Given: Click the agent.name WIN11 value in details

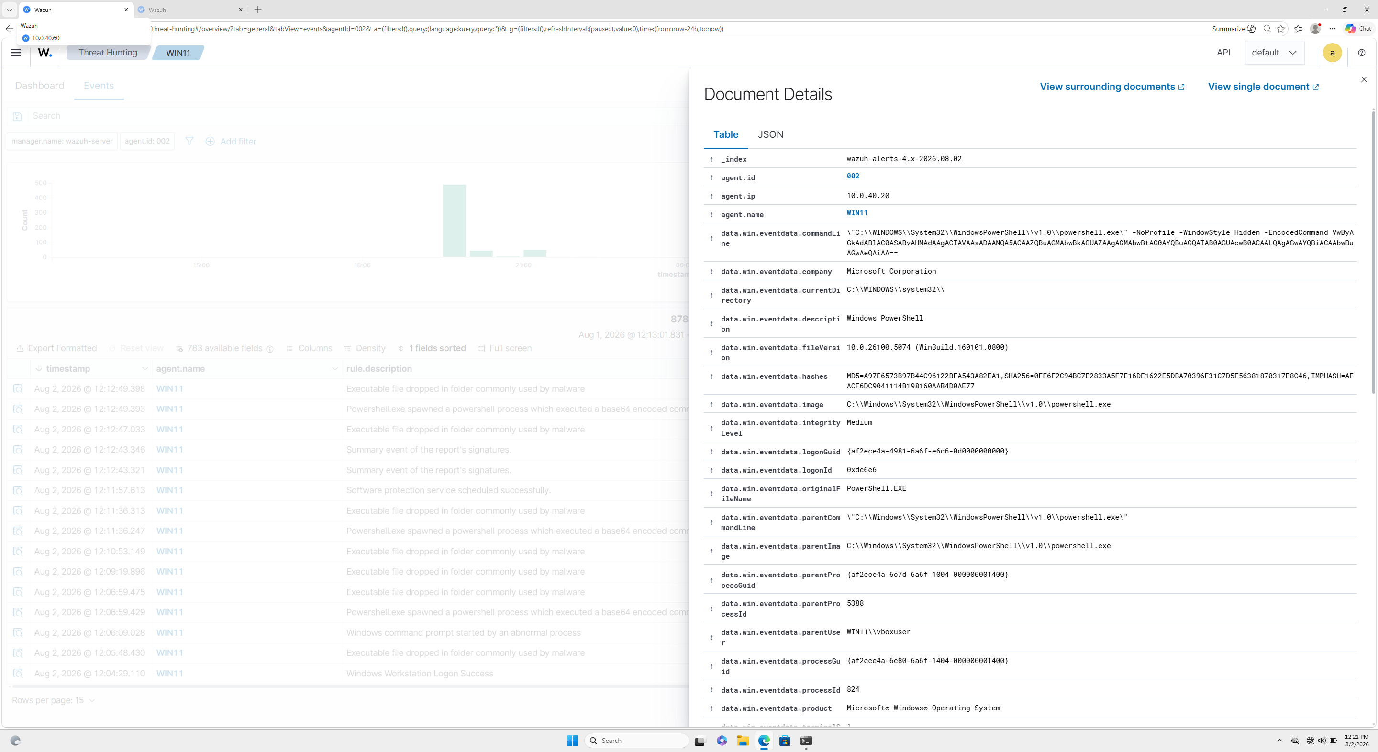Looking at the screenshot, I should pyautogui.click(x=857, y=213).
